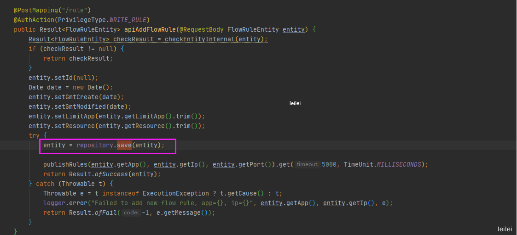Click the 'code:' parameter inlay hint
The height and width of the screenshot is (235, 517).
[x=131, y=213]
